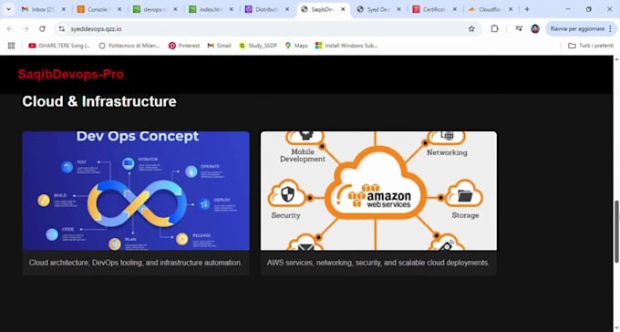Screen dimensions: 620x332
Task: Open Politecnico di Milano bookmark
Action: click(x=129, y=46)
